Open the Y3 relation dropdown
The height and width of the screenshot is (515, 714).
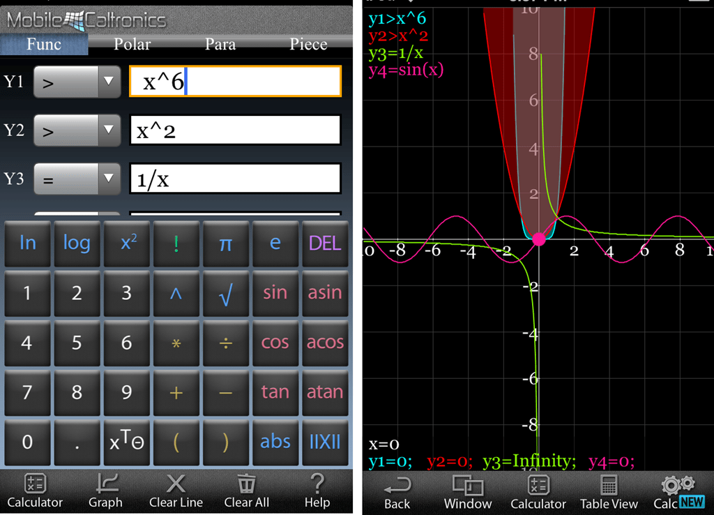77,179
